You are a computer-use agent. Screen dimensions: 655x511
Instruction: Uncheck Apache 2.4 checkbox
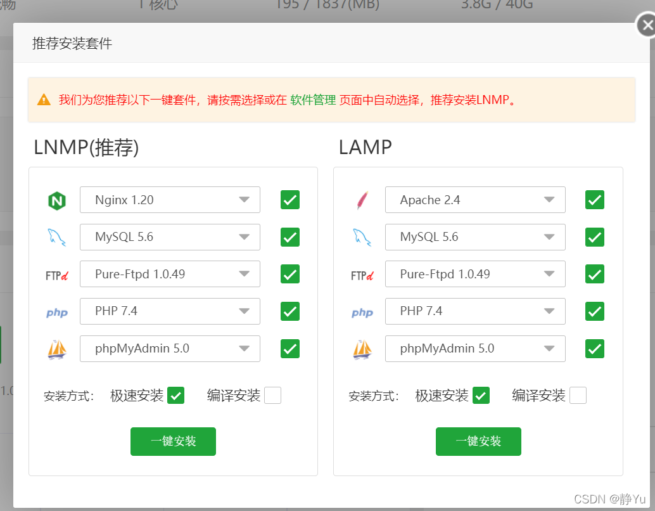tap(595, 200)
